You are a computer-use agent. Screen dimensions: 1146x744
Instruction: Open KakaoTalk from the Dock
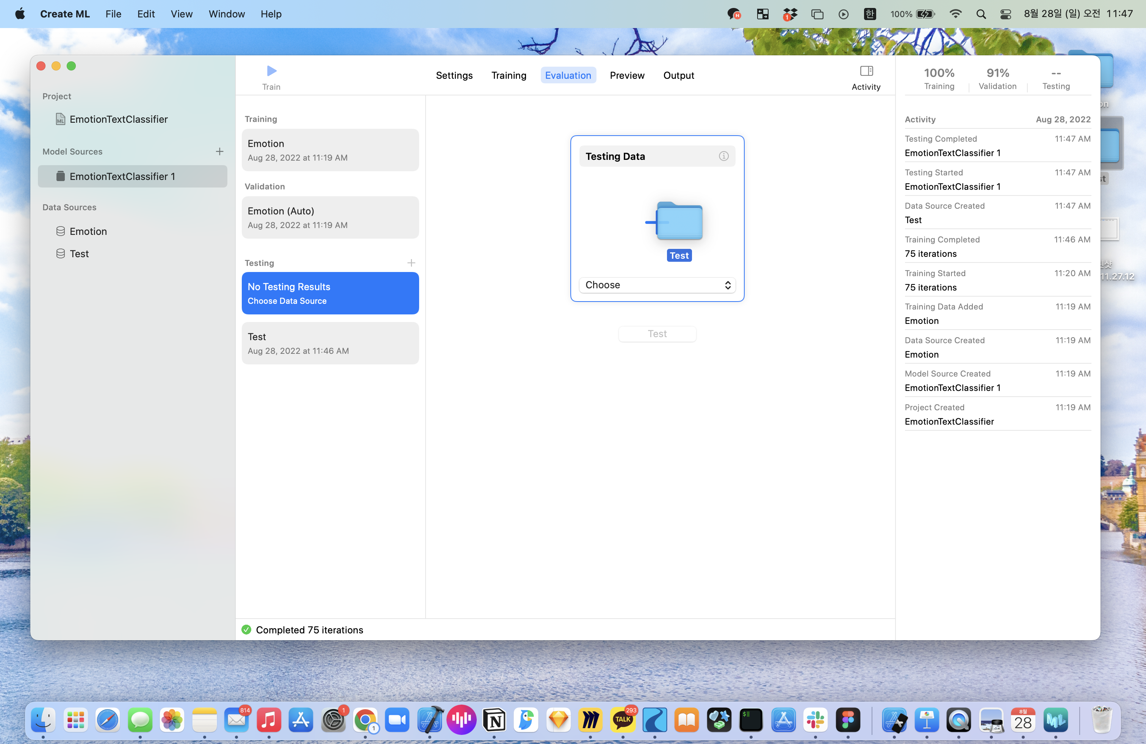pyautogui.click(x=623, y=720)
